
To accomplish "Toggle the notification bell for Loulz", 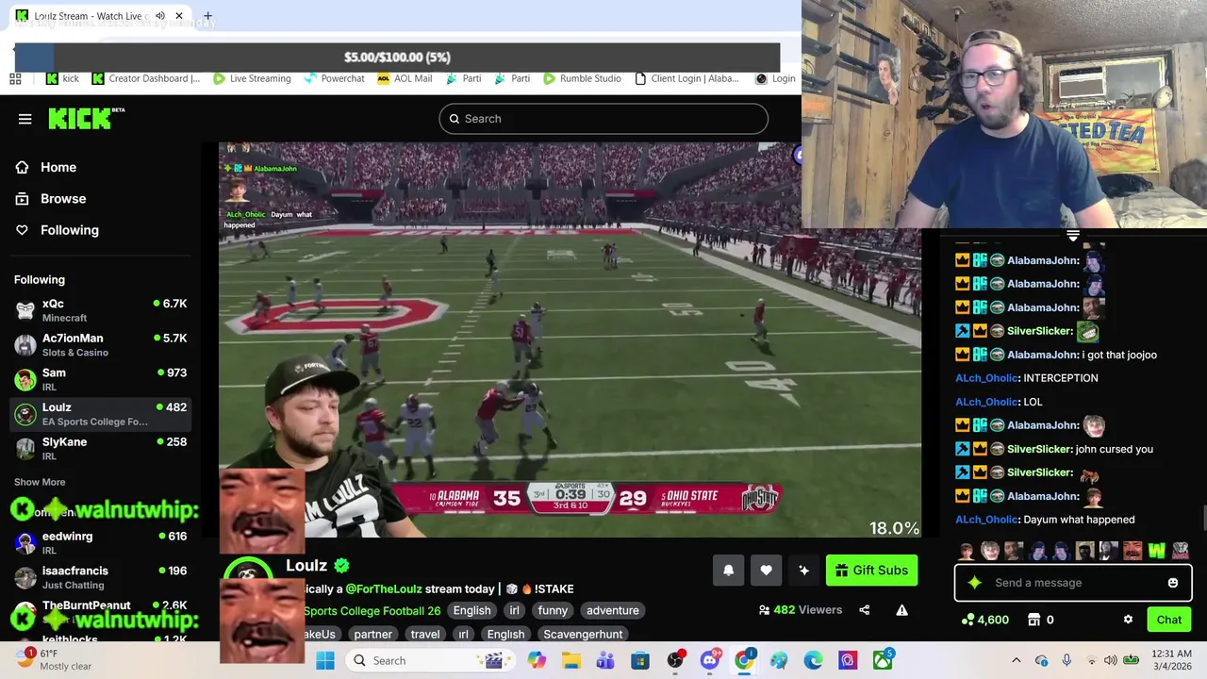I will (728, 570).
